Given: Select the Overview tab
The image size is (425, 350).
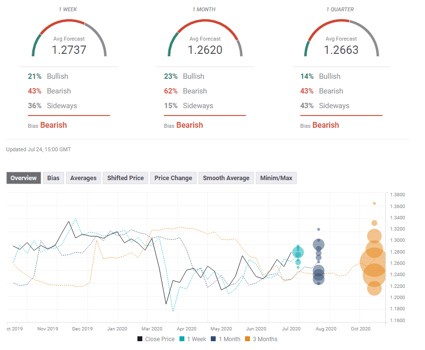Looking at the screenshot, I should coord(23,178).
